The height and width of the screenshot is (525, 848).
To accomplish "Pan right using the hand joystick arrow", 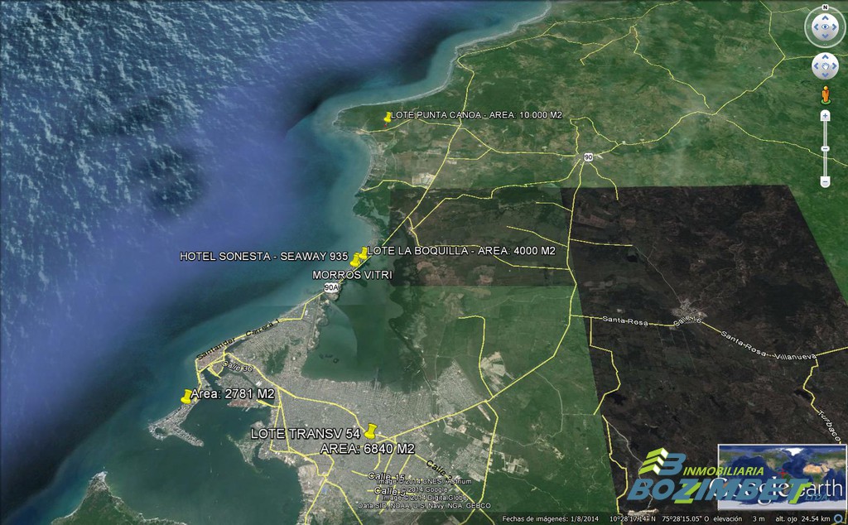I will (x=835, y=65).
